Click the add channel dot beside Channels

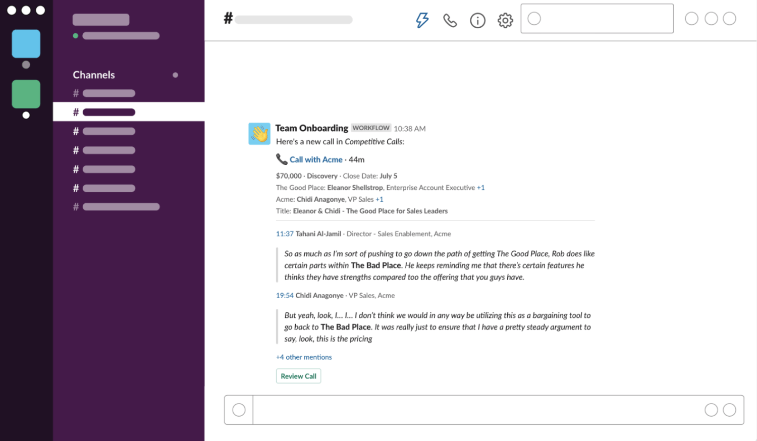pyautogui.click(x=175, y=75)
